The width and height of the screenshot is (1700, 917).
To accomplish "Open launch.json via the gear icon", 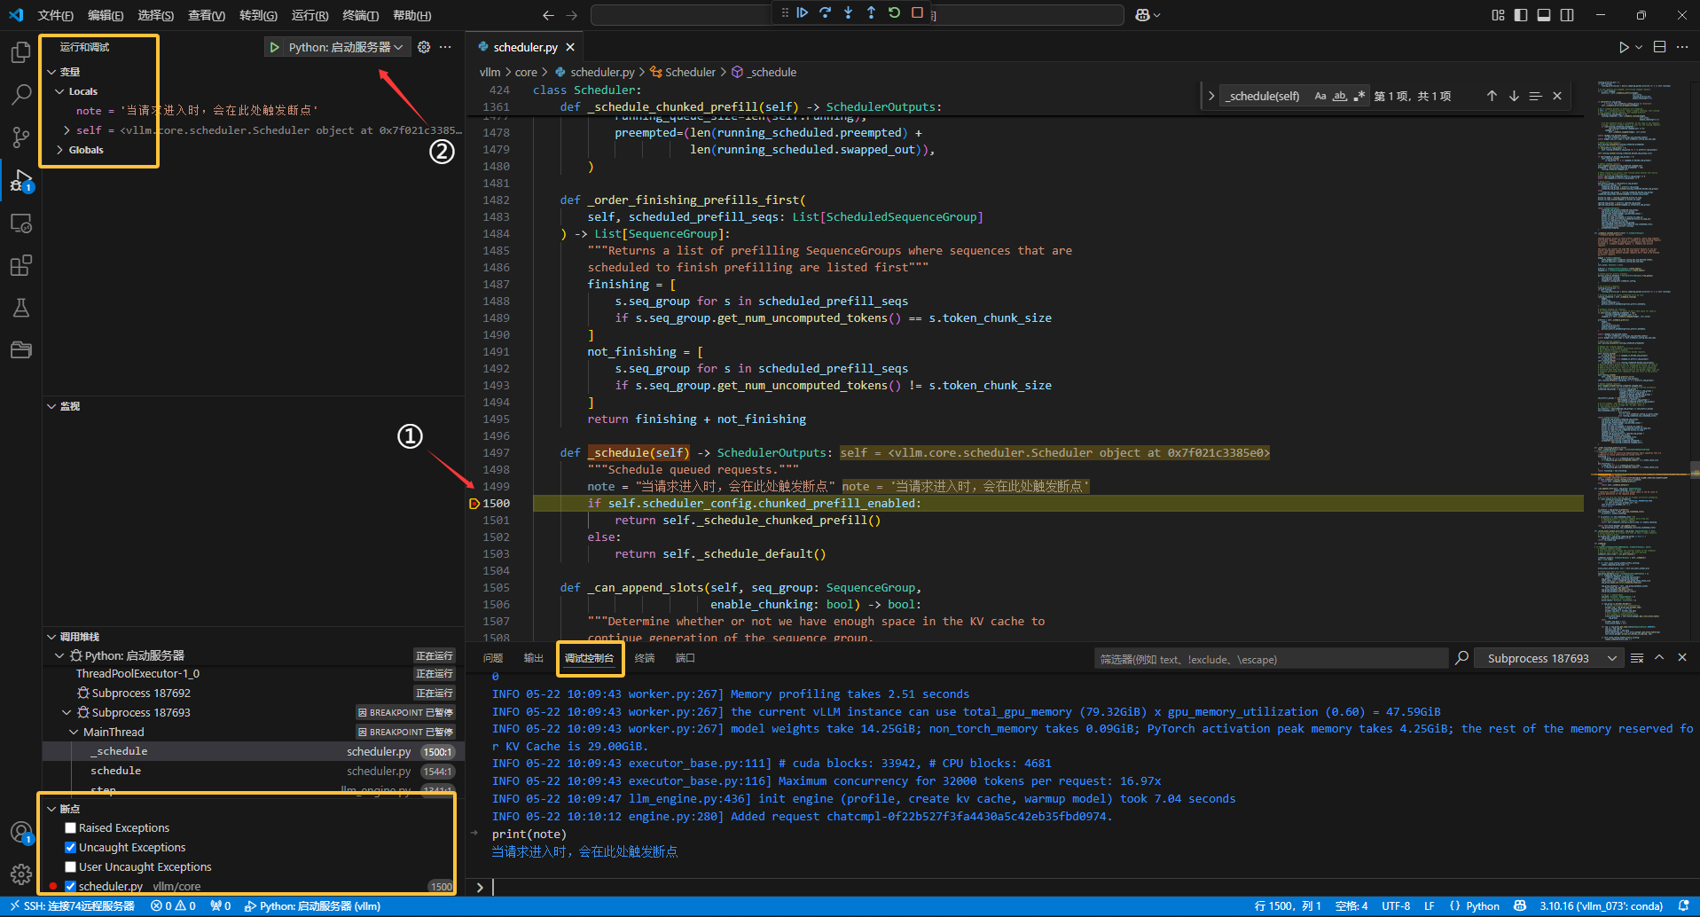I will (424, 47).
